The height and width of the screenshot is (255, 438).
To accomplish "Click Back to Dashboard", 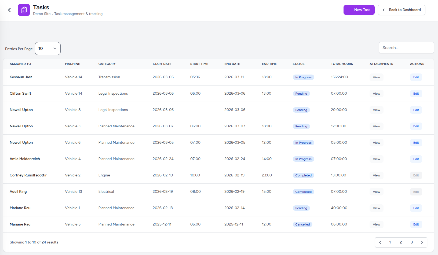I will click(x=401, y=10).
